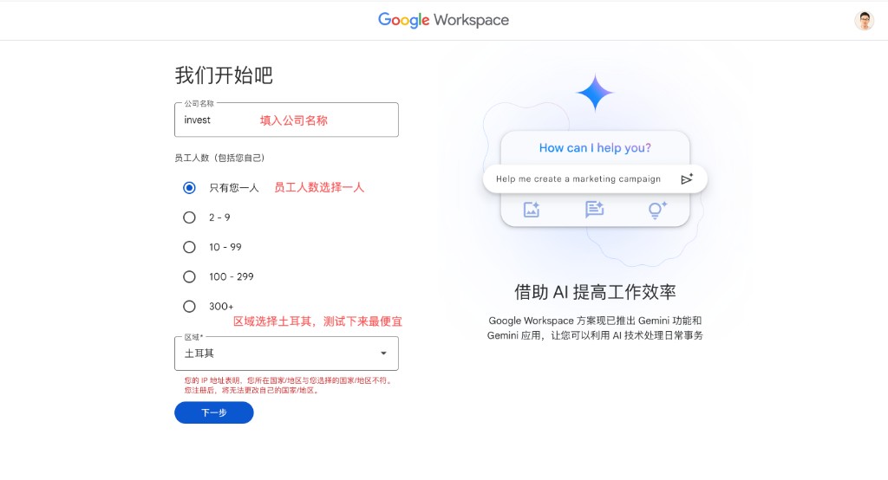This screenshot has height=480, width=888.
Task: Select the 只有您一人 radio option
Action: [x=189, y=188]
